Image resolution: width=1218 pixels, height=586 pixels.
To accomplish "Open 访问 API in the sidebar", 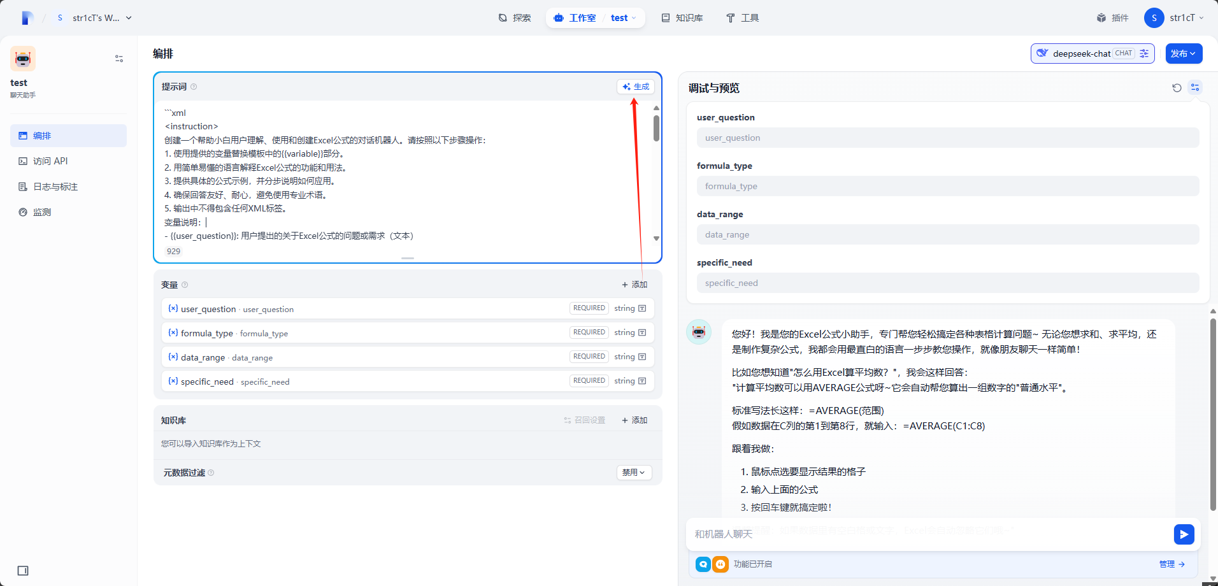I will pyautogui.click(x=68, y=161).
